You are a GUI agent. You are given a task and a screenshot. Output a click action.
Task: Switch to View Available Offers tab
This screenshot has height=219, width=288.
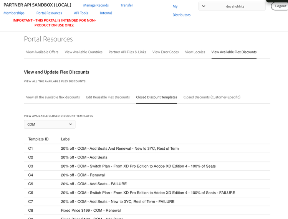pos(42,52)
